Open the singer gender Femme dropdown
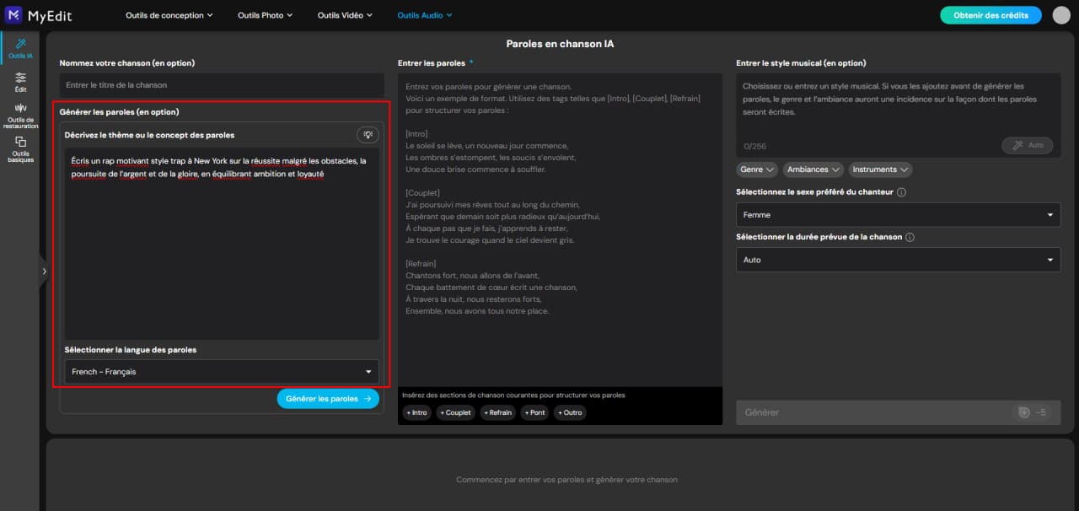The height and width of the screenshot is (511, 1079). [x=898, y=215]
